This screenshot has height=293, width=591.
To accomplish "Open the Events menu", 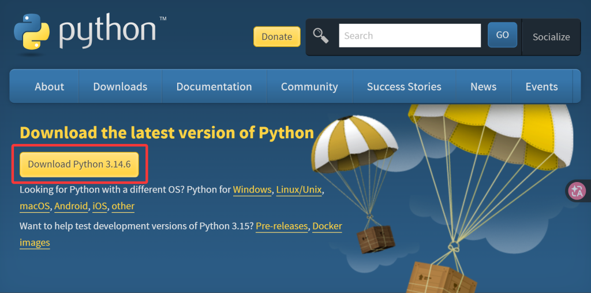I will [541, 87].
